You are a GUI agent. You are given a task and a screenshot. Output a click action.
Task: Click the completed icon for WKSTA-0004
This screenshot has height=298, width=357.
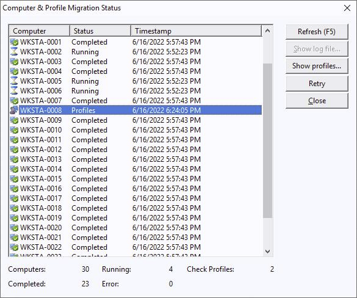coord(14,71)
